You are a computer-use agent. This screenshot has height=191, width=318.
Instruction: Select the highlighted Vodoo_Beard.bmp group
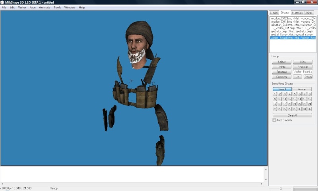293,38
